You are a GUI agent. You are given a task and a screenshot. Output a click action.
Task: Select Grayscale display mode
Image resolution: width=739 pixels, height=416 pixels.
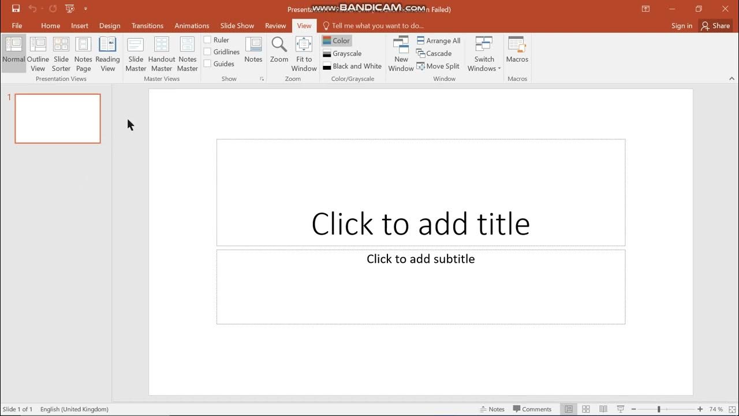click(342, 53)
